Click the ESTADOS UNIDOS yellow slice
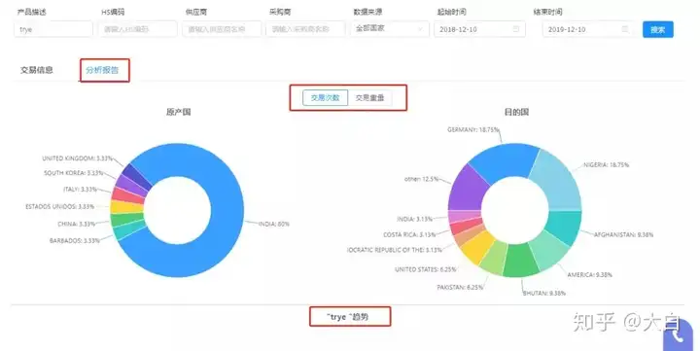 [x=125, y=207]
